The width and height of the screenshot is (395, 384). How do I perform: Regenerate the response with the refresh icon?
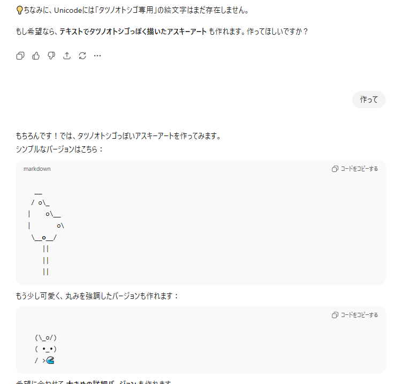pyautogui.click(x=82, y=56)
